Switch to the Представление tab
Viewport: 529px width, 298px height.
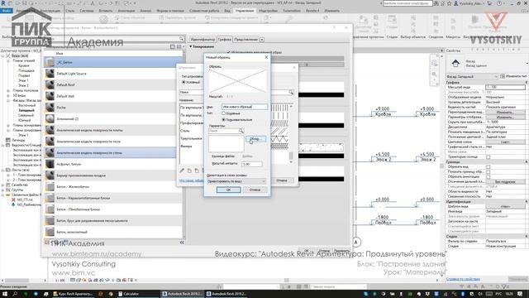click(245, 40)
